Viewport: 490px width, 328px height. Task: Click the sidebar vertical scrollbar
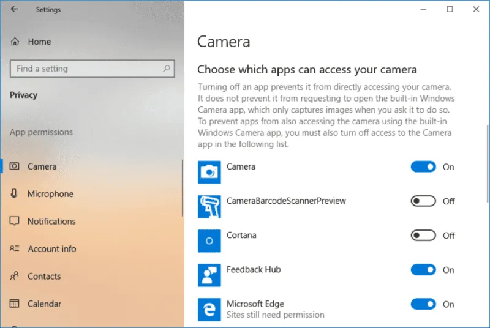pos(183,187)
